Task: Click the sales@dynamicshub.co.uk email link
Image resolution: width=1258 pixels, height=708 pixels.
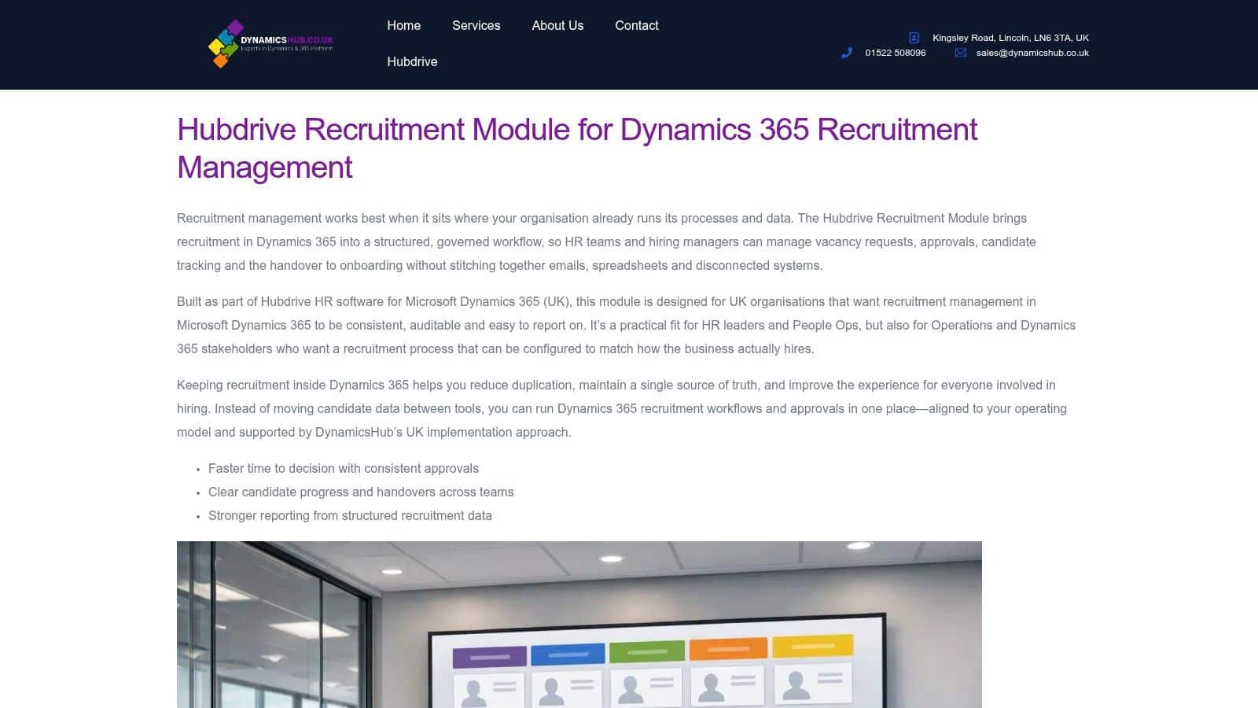Action: point(1032,53)
